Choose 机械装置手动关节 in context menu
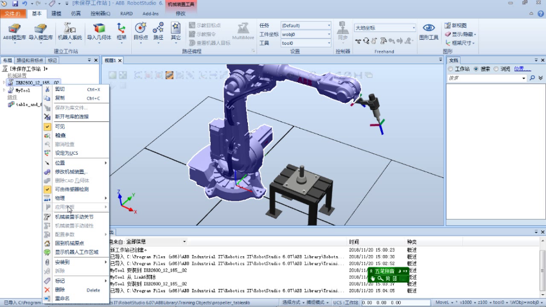Image resolution: width=546 pixels, height=307 pixels. pos(76,217)
